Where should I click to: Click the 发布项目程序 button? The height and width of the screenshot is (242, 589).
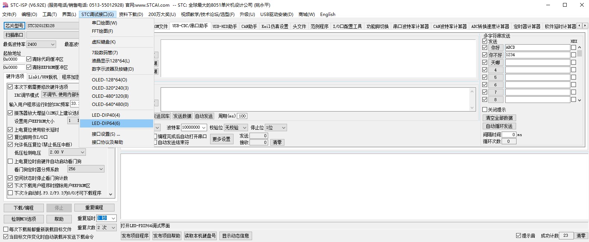[135, 236]
